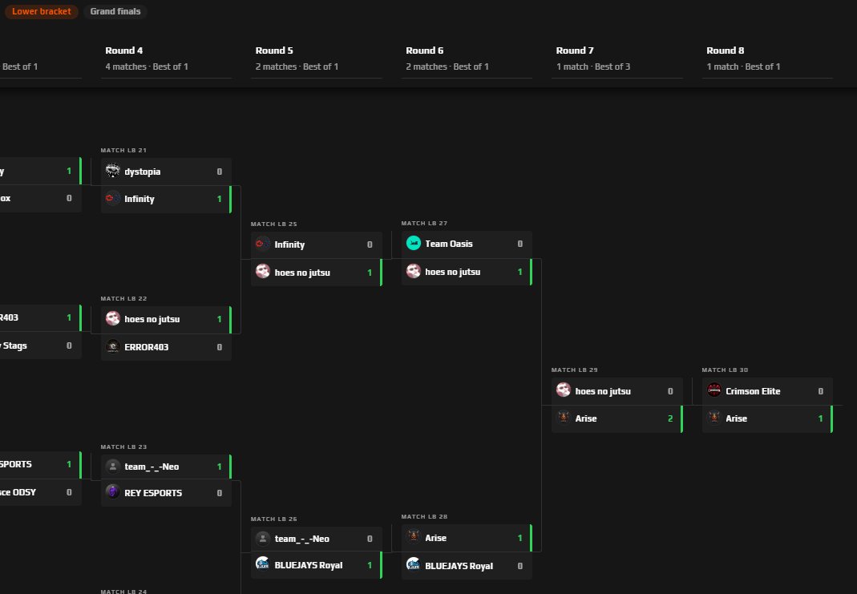857x594 pixels.
Task: Click Crimson Elite score 0 in Match LB 30
Action: click(x=820, y=391)
